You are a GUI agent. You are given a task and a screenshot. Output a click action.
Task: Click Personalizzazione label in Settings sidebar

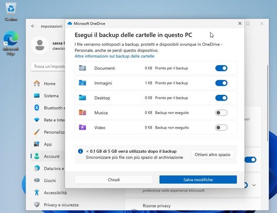pyautogui.click(x=54, y=132)
